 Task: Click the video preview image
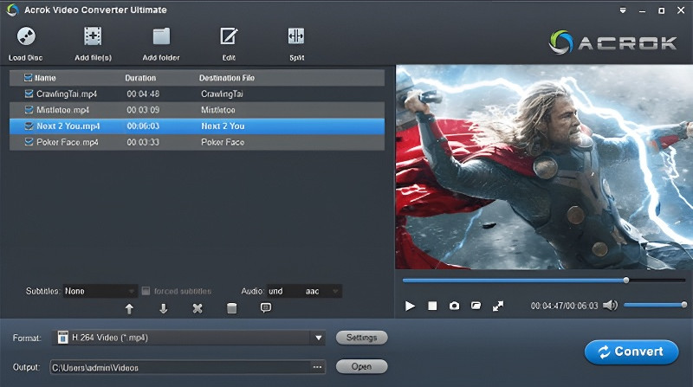point(544,167)
